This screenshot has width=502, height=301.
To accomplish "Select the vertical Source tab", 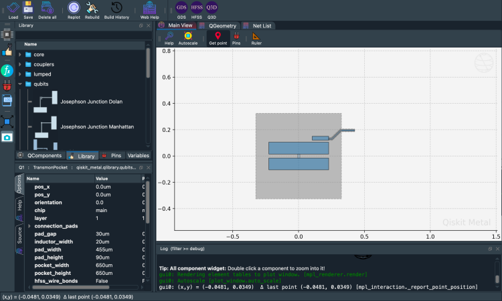I will [19, 238].
